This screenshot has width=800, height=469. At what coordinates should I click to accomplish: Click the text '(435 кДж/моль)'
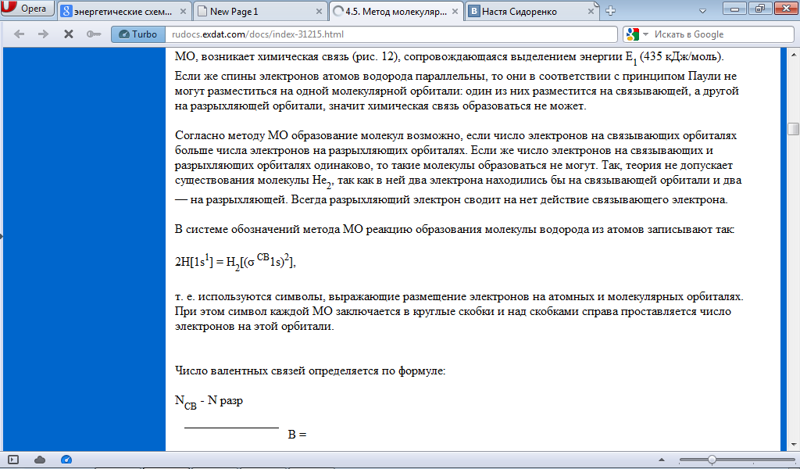pos(681,56)
